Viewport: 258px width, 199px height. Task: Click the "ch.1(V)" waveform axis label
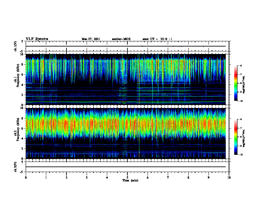16,46
